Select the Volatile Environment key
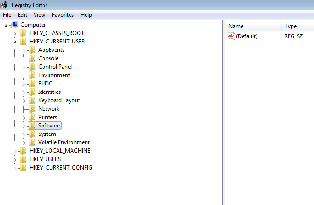The width and height of the screenshot is (314, 205). click(x=64, y=142)
